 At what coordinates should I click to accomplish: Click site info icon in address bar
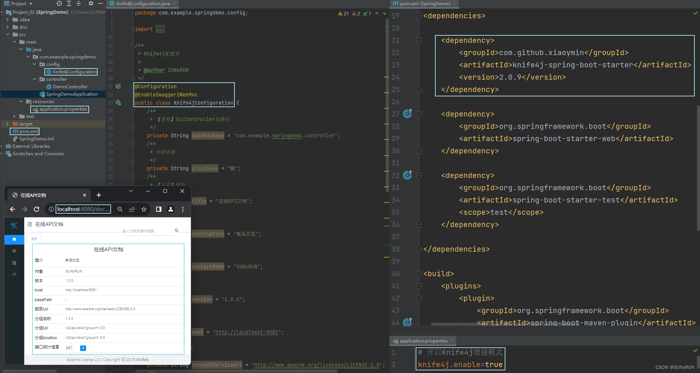click(51, 209)
